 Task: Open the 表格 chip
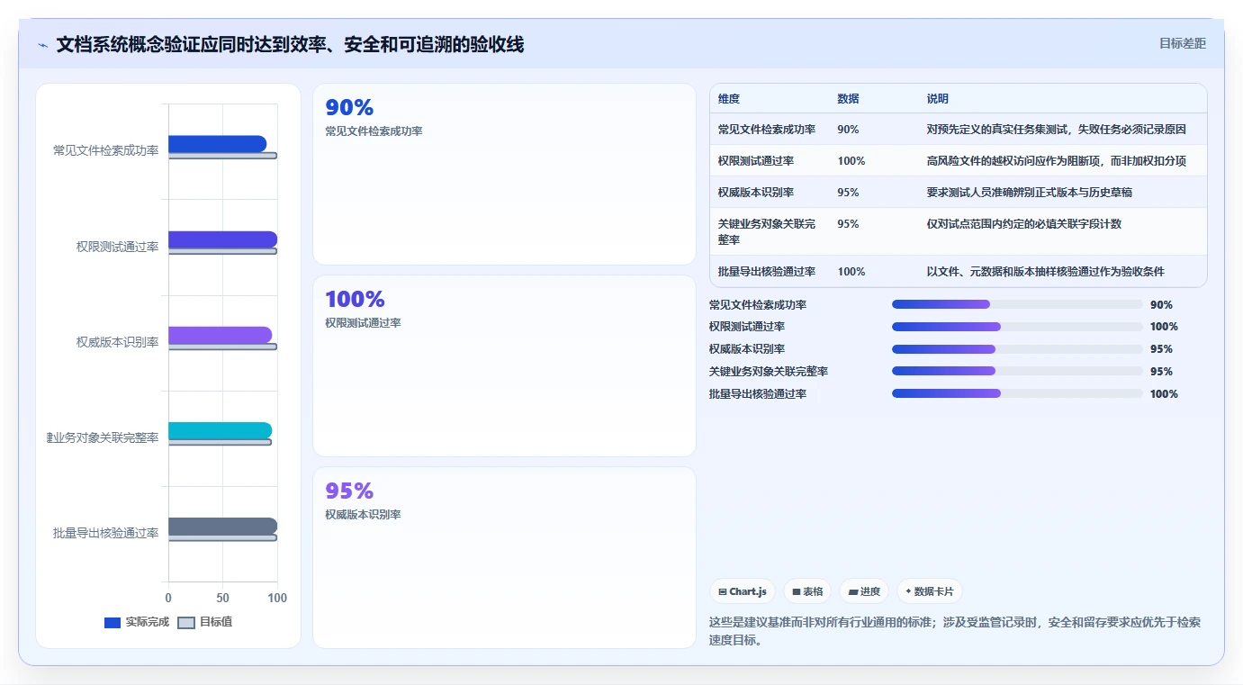pos(807,591)
